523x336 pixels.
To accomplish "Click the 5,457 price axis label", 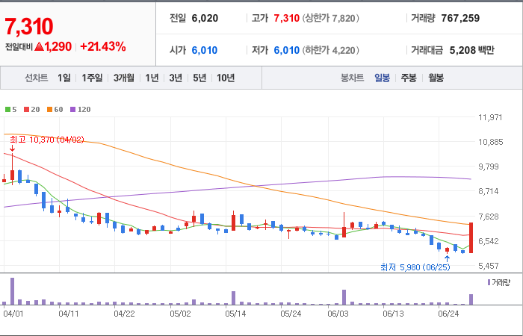I will coord(490,266).
